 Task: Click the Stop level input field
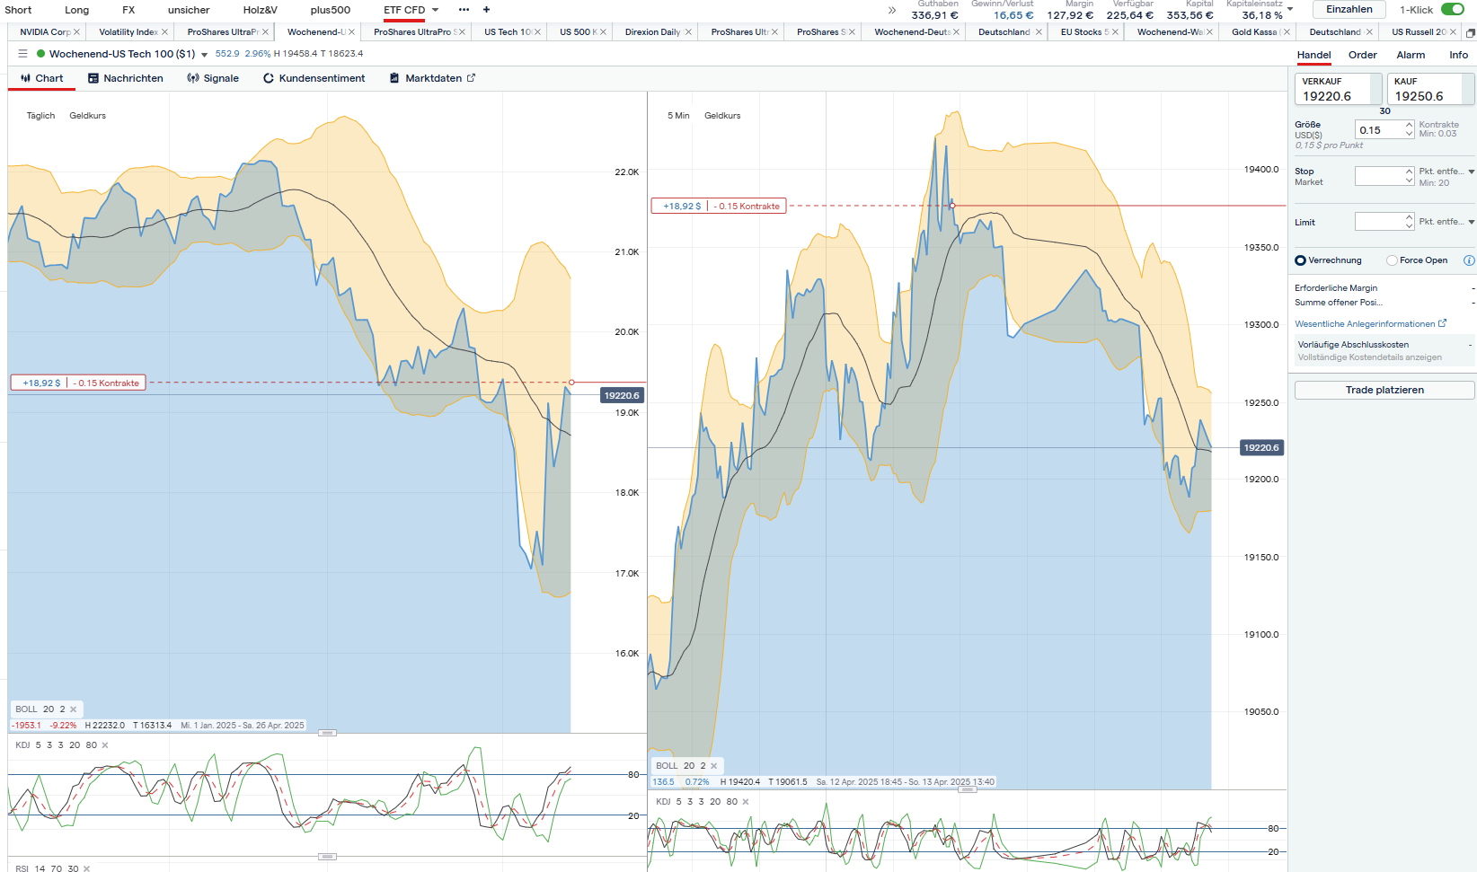point(1384,176)
